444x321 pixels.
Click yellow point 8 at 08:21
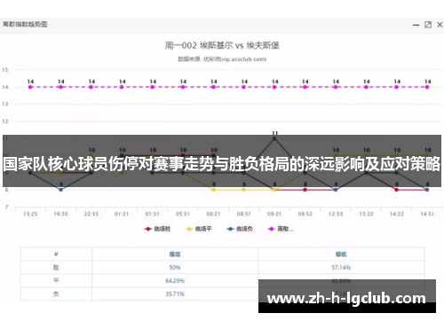pos(213,190)
